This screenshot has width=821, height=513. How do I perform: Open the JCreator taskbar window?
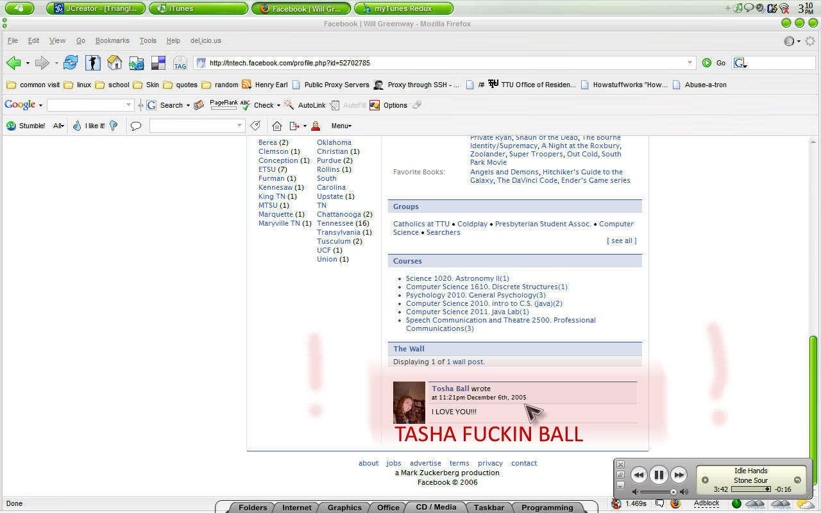pyautogui.click(x=96, y=8)
